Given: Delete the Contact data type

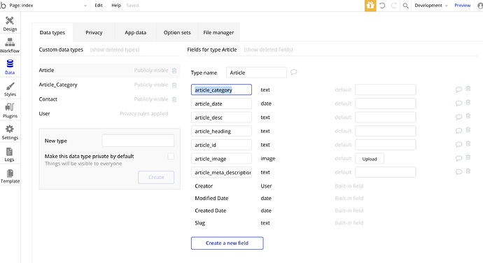Looking at the screenshot, I should [174, 99].
